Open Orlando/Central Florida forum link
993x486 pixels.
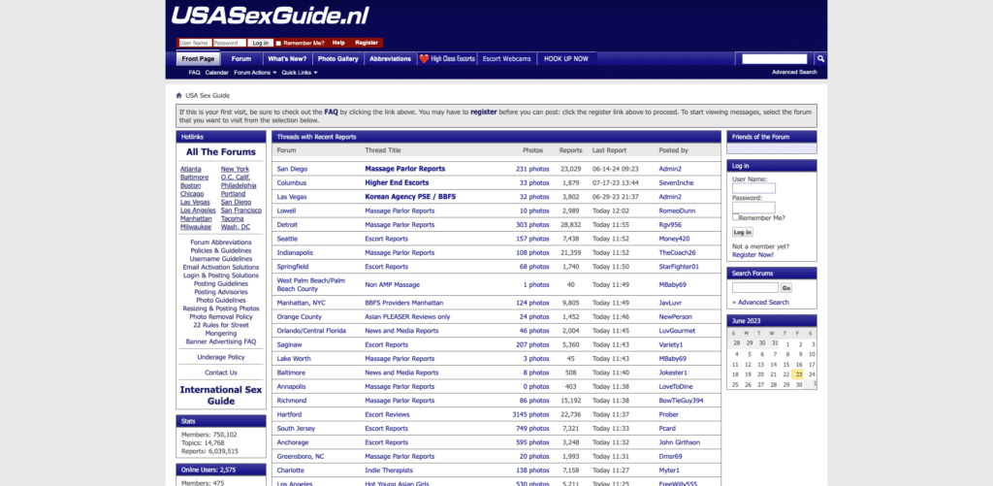tap(311, 331)
